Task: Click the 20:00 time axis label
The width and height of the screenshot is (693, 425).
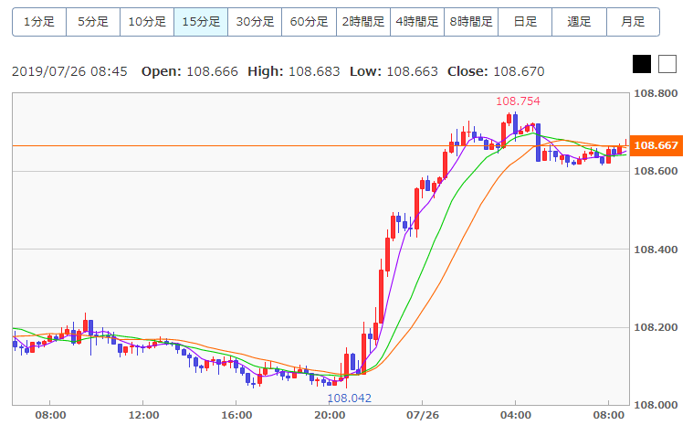Action: point(330,415)
